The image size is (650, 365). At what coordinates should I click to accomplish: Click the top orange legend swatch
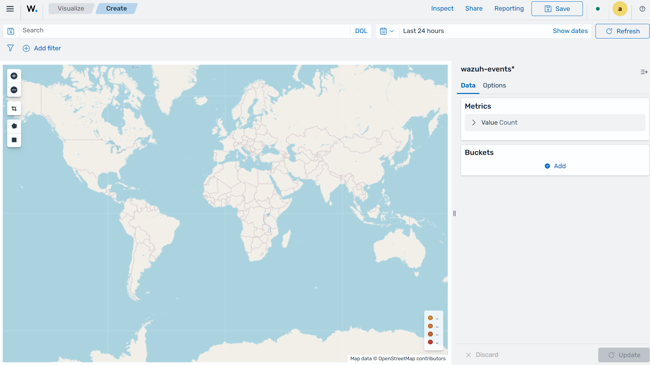(430, 318)
